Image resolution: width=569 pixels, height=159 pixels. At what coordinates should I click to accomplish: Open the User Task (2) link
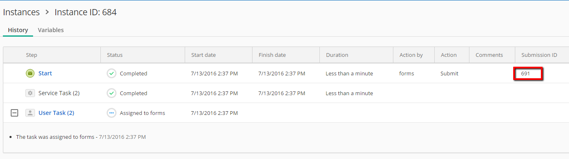[x=56, y=113]
